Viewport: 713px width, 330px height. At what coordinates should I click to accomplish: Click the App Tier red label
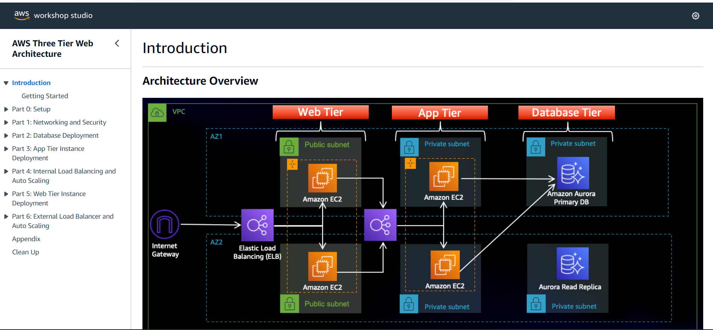tap(440, 113)
